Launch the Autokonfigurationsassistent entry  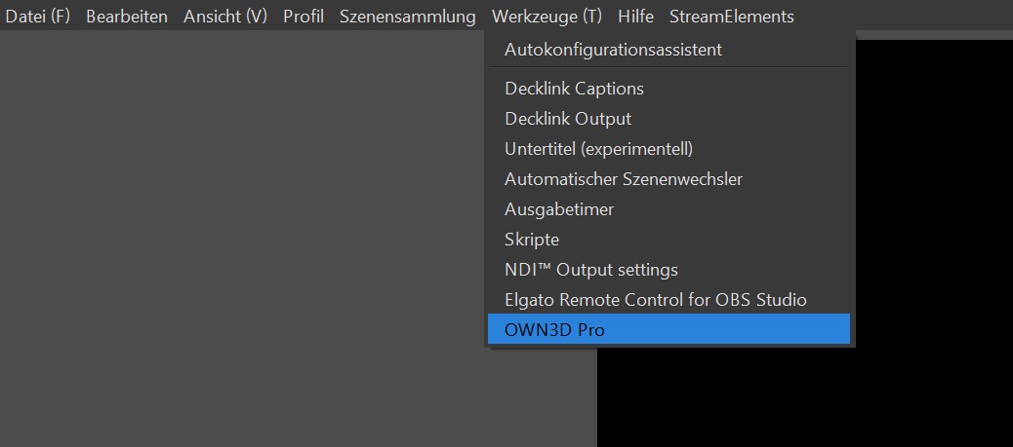(613, 49)
